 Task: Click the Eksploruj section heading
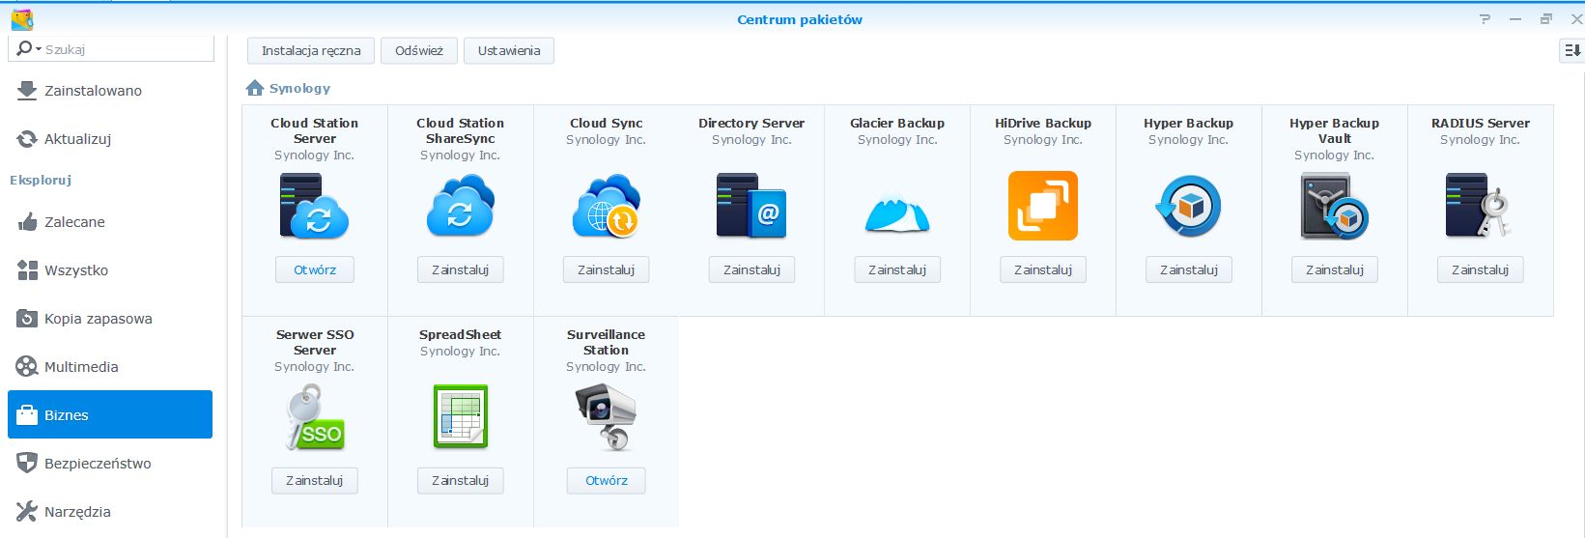coord(41,180)
